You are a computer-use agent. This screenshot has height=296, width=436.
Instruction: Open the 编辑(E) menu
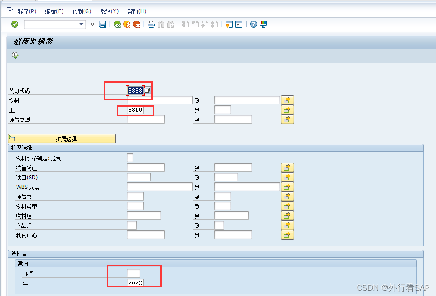(x=54, y=11)
